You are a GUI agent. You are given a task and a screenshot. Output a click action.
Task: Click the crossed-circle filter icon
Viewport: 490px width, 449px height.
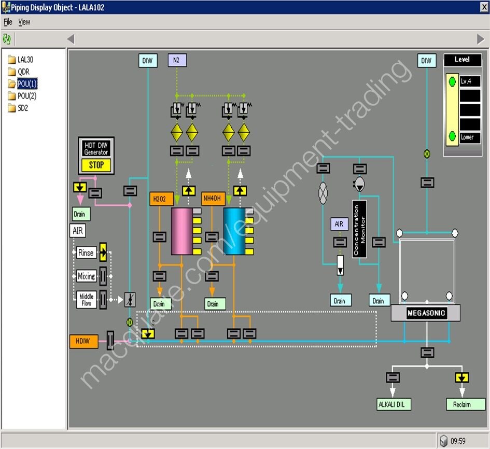click(x=323, y=193)
